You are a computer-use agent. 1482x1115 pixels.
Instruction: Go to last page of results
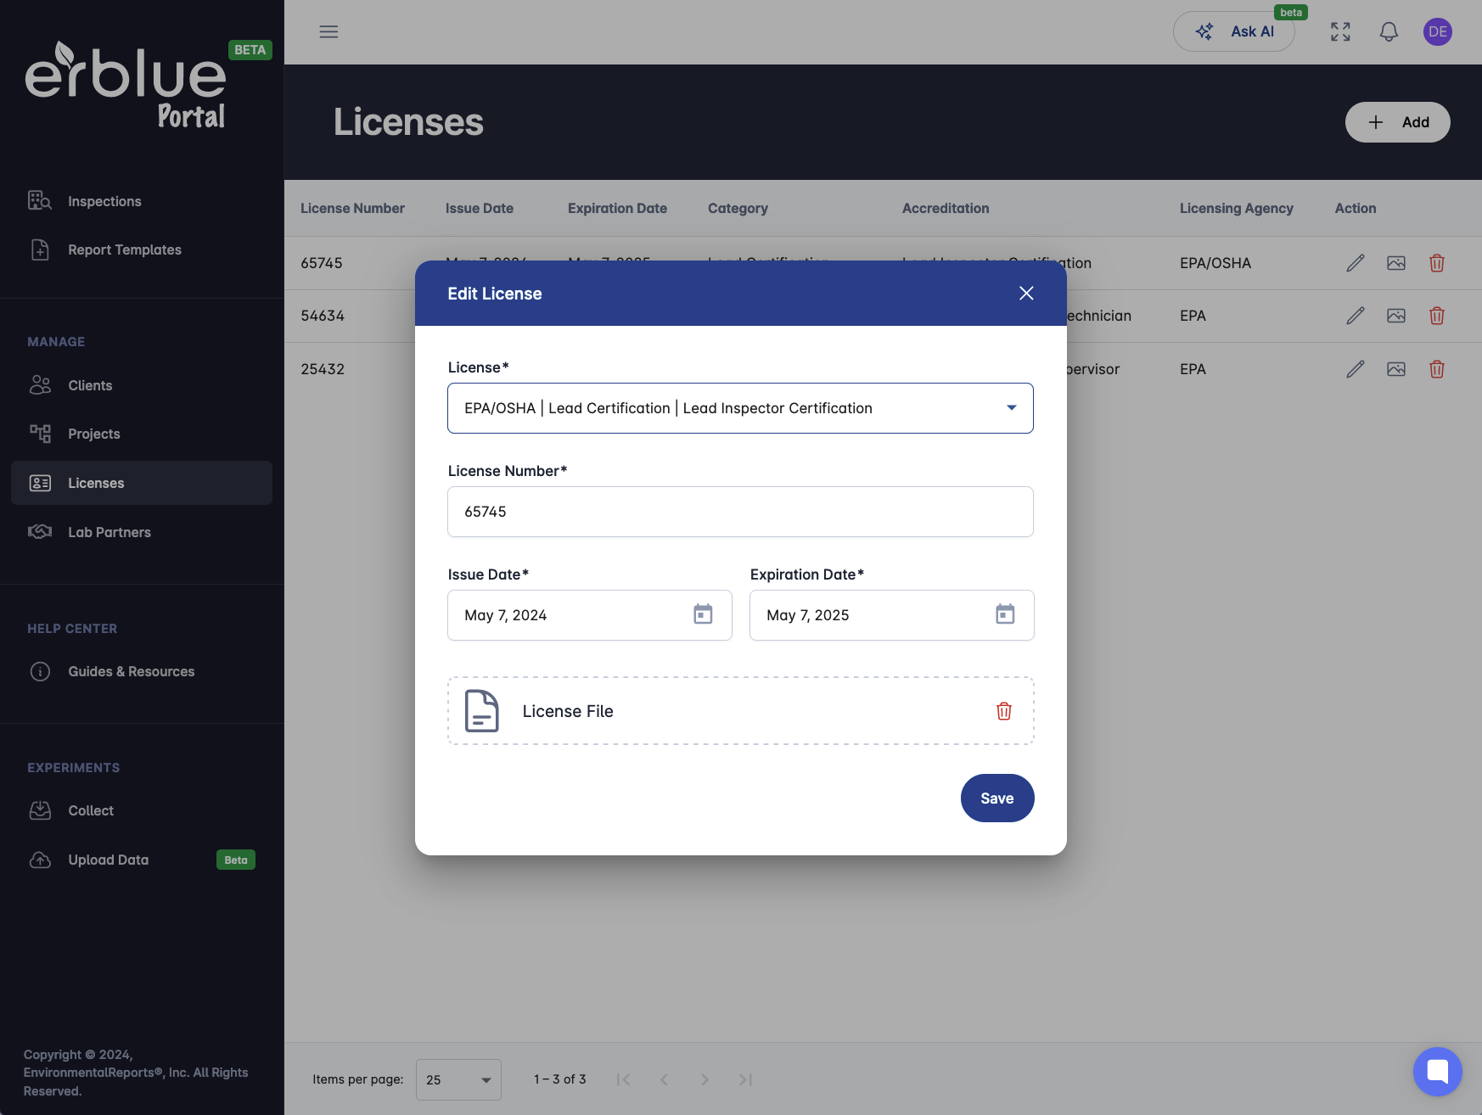click(745, 1079)
